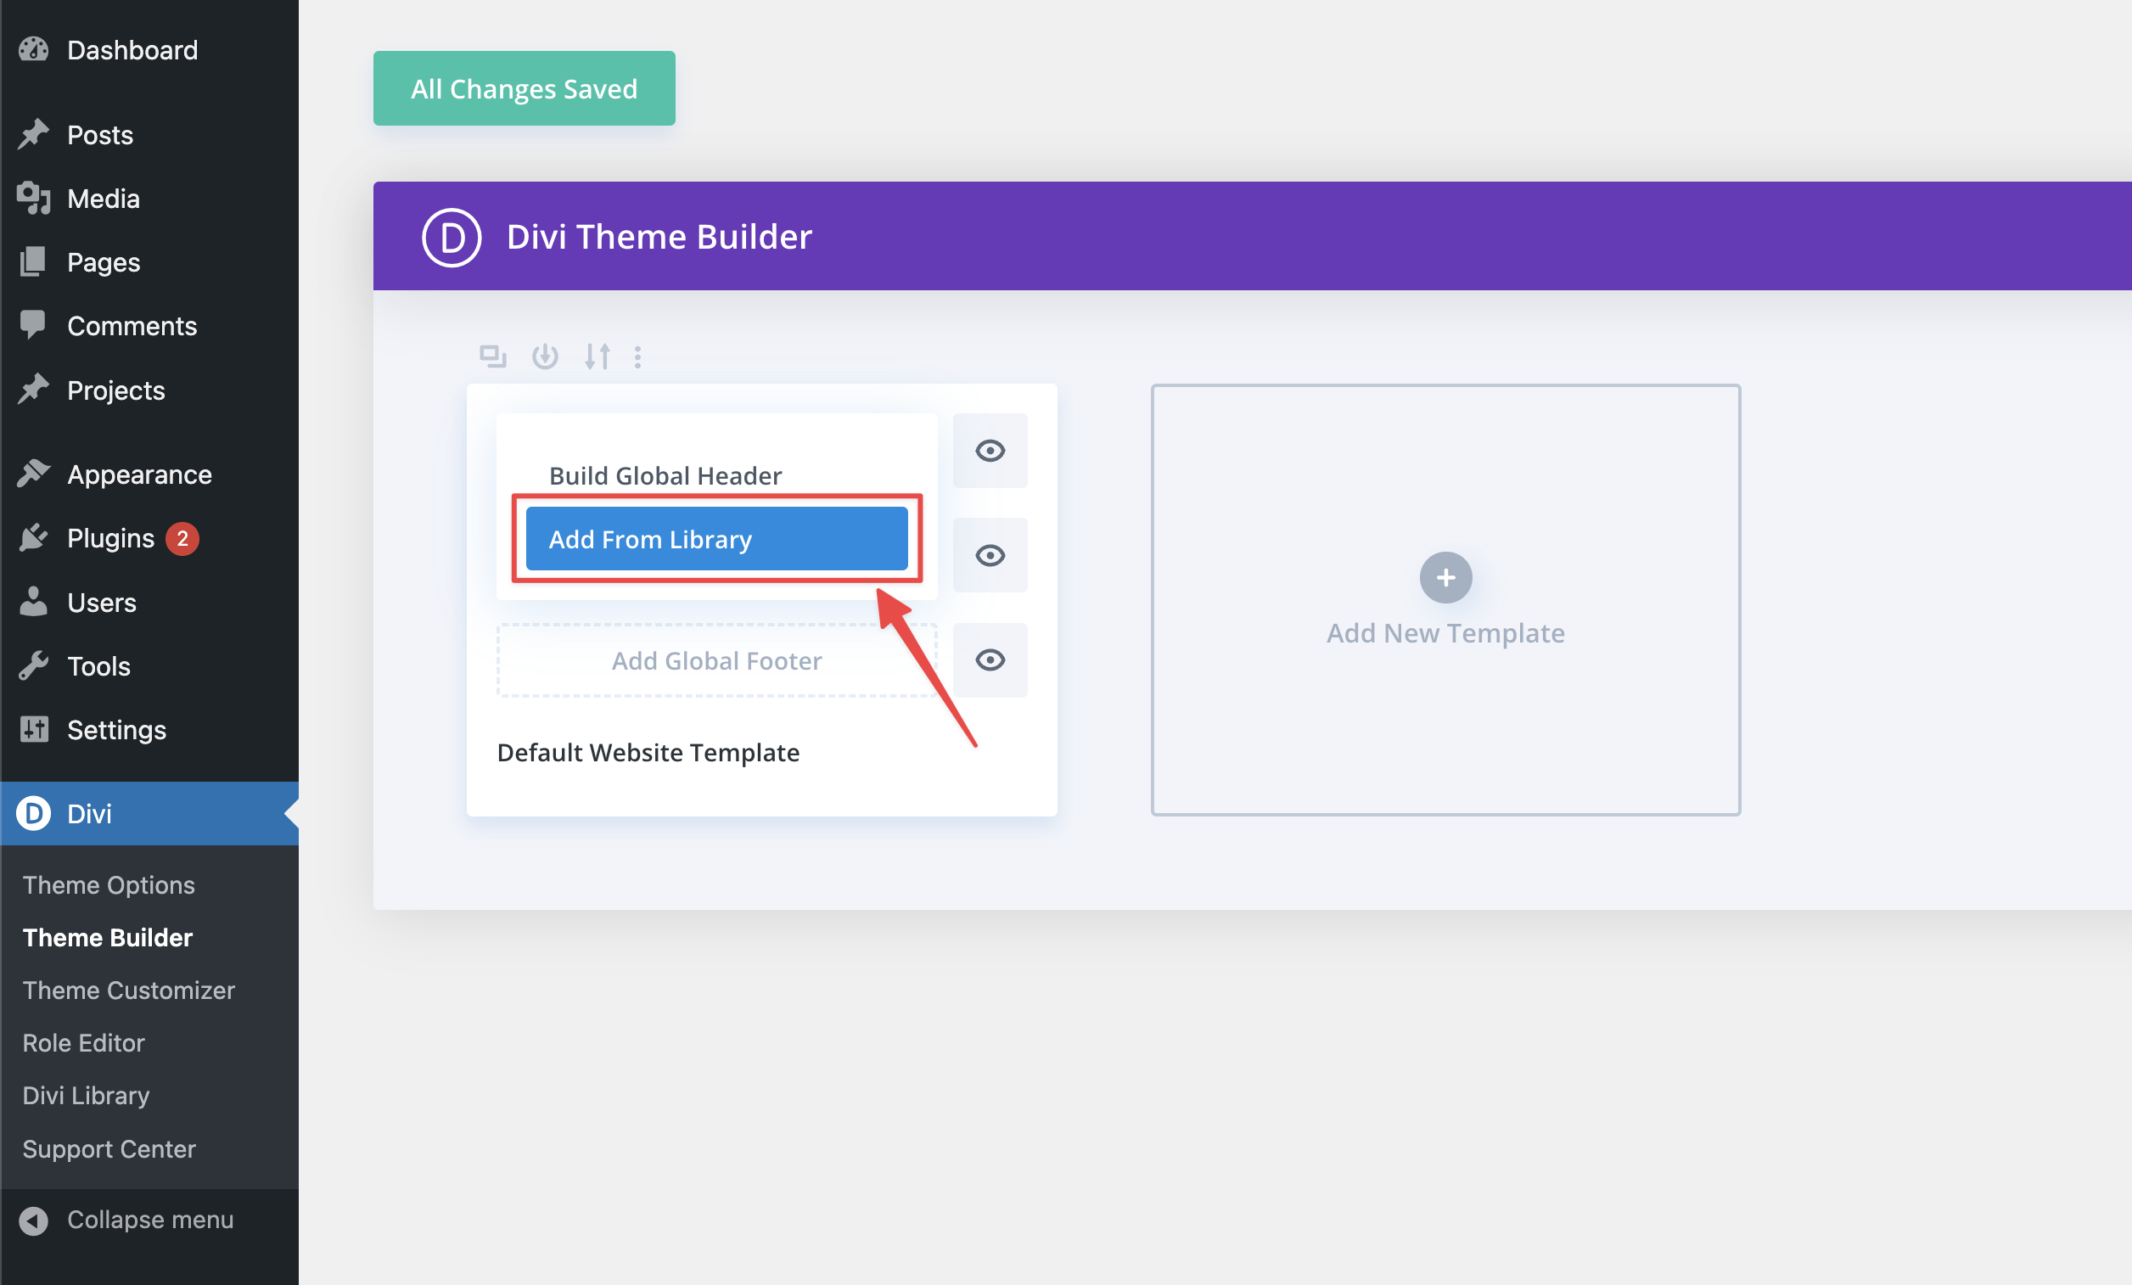This screenshot has width=2132, height=1285.
Task: Click the Divi Theme Builder title
Action: coord(659,237)
